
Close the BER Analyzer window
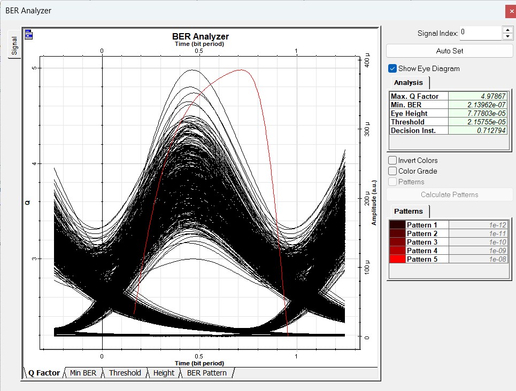511,11
